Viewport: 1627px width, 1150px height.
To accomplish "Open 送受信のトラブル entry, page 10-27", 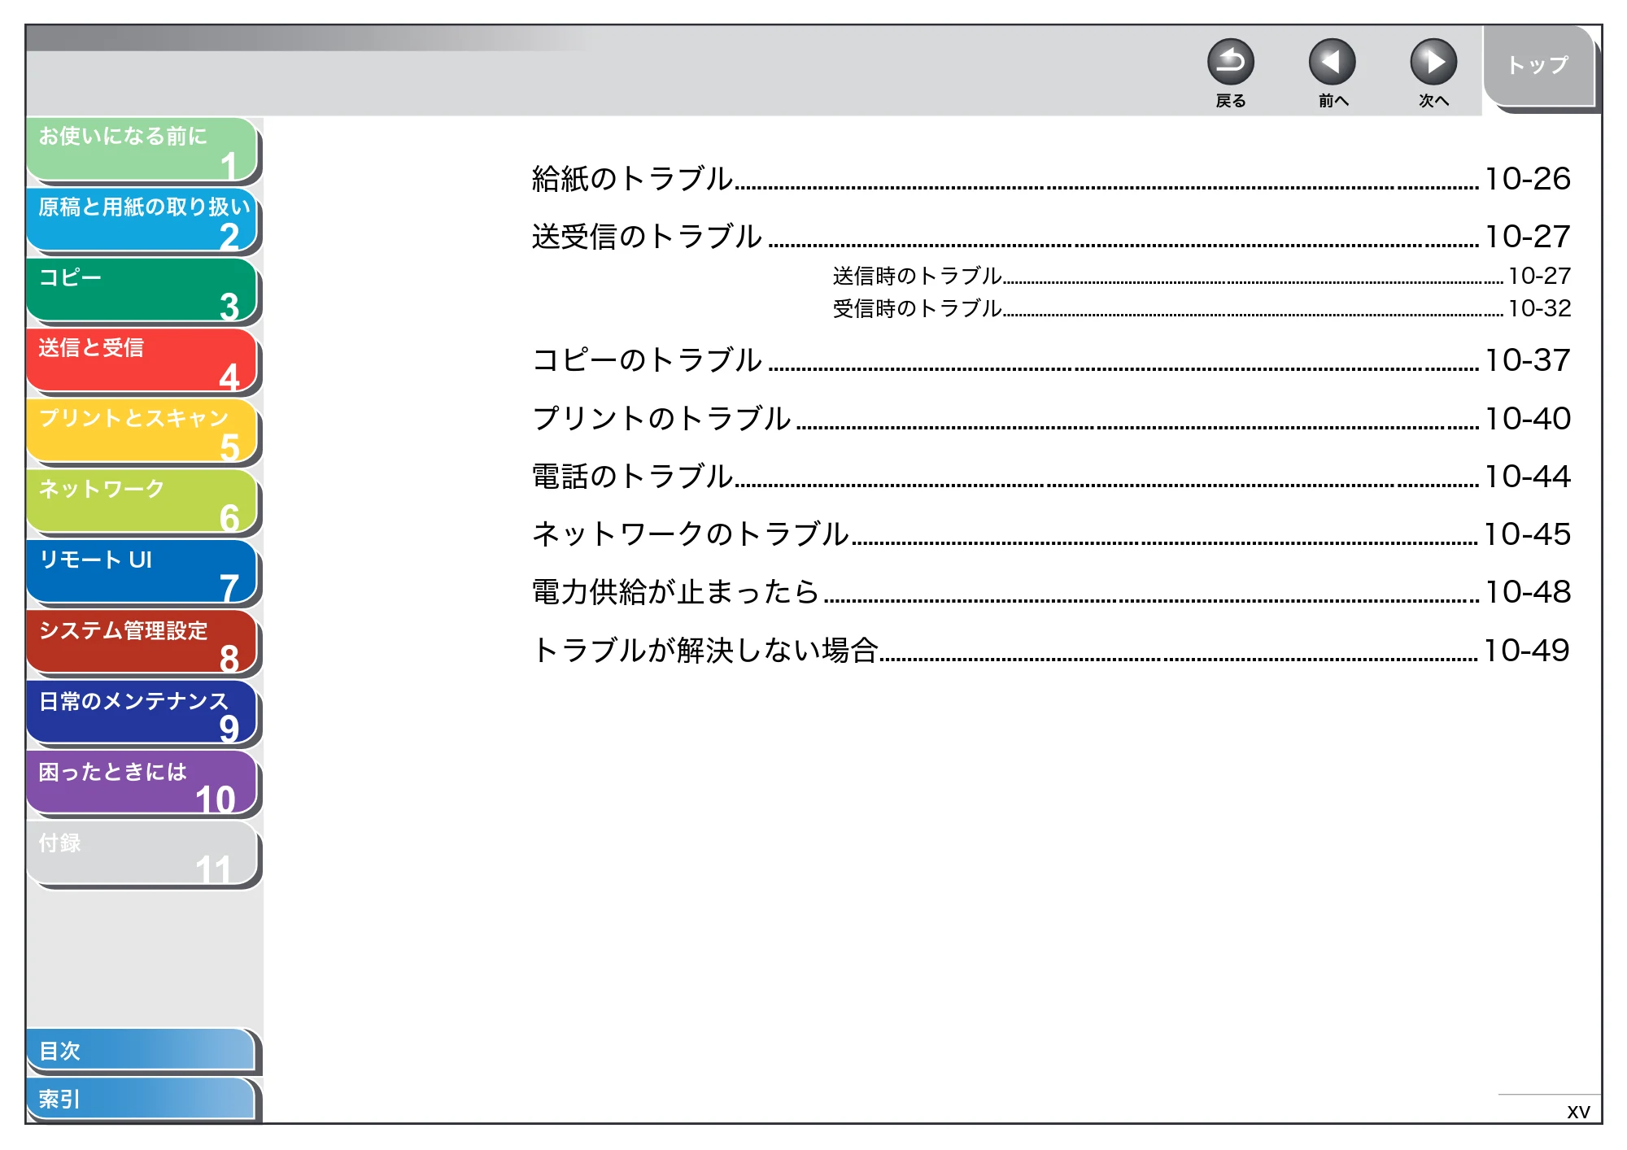I will (1051, 236).
